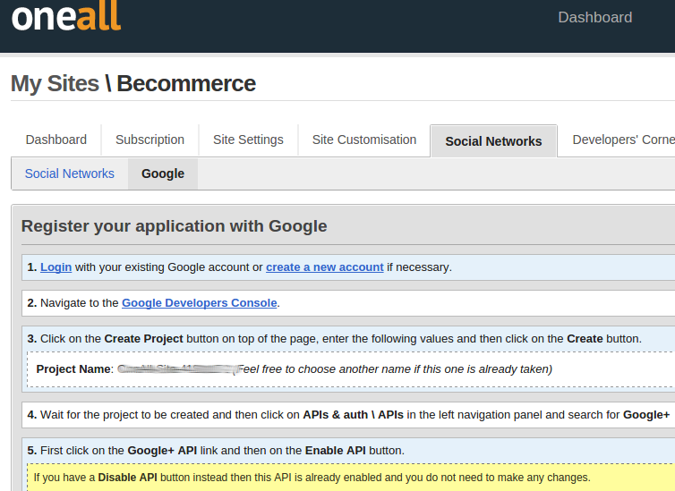Click the create a new account link
The image size is (675, 491).
click(x=324, y=267)
